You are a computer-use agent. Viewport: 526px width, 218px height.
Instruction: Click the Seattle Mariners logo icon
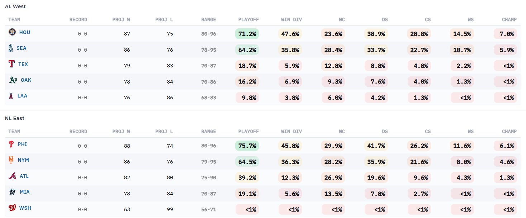[11, 48]
